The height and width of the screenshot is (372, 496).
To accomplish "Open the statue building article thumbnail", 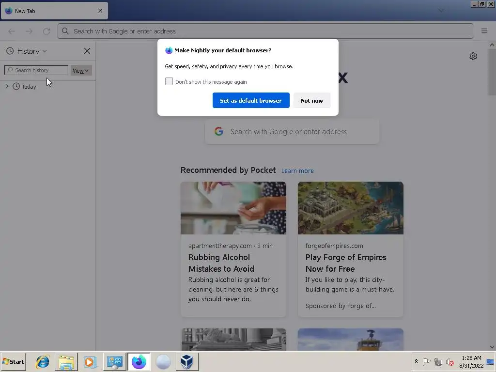I will tap(233, 339).
